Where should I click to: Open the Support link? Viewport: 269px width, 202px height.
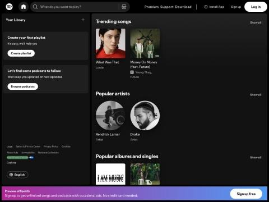(167, 7)
